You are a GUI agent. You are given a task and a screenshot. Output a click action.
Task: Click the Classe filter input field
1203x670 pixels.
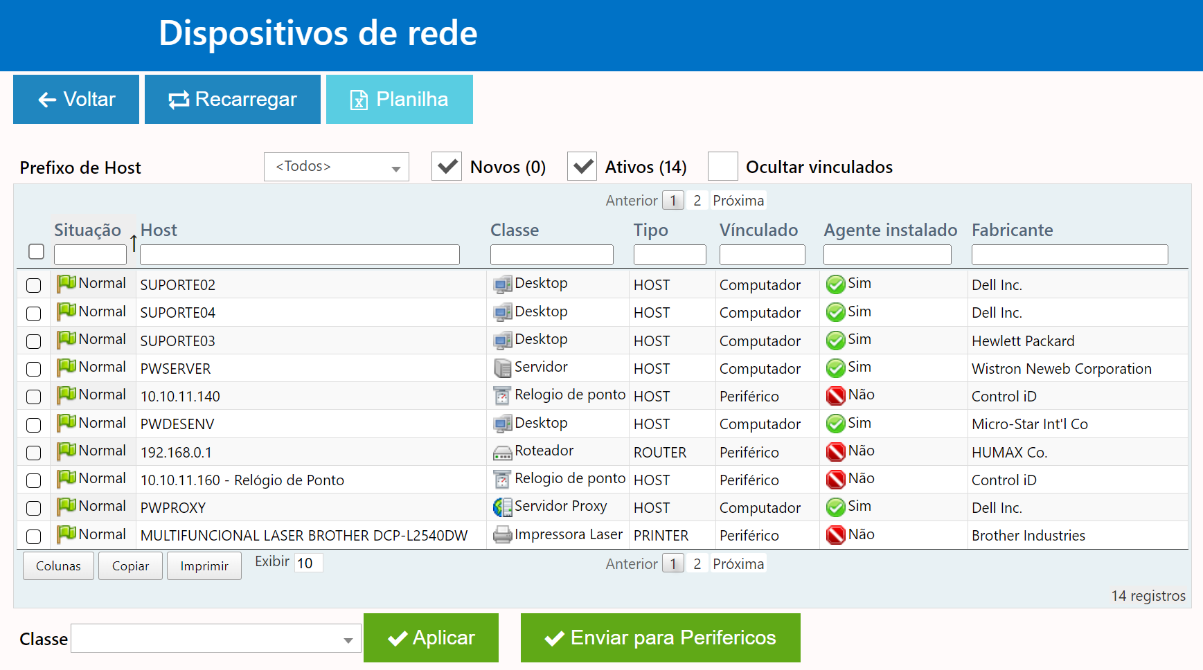click(552, 255)
